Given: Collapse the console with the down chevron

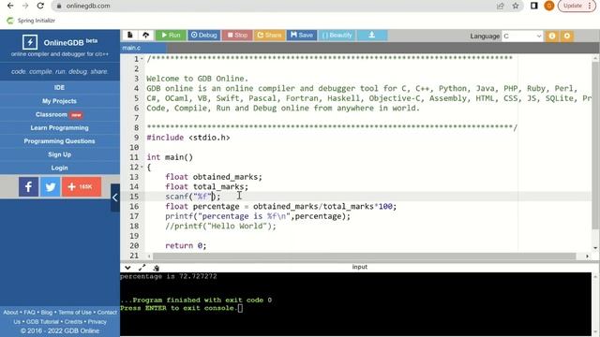Looking at the screenshot, I should click(127, 268).
